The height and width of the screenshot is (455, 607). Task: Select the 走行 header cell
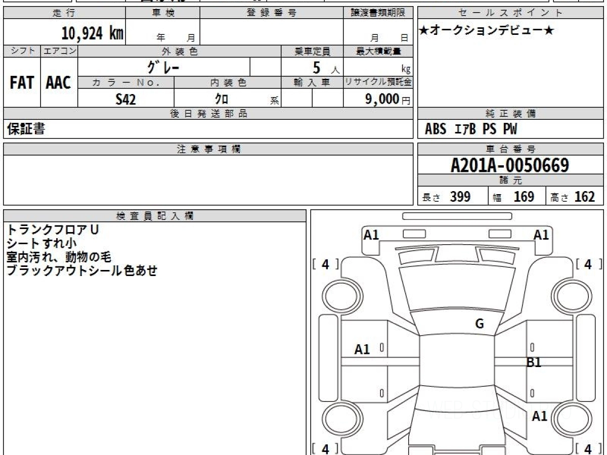click(64, 13)
